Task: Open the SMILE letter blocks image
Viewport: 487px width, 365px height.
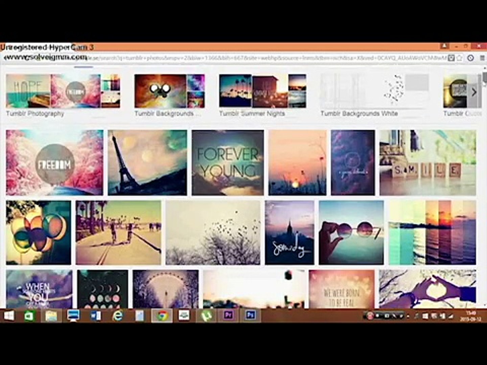Action: click(x=428, y=163)
